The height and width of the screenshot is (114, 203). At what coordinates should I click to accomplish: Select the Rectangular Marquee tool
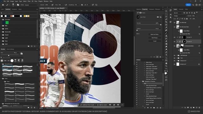click(166, 14)
